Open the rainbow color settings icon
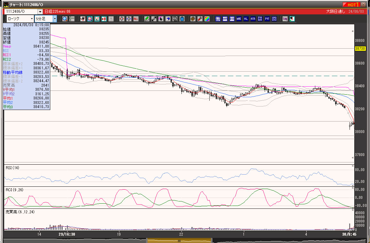Image resolution: width=370 pixels, height=243 pixels. (207, 19)
